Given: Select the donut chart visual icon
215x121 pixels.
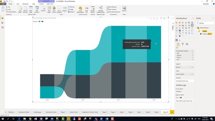Looking at the screenshot, I should 186,28.
